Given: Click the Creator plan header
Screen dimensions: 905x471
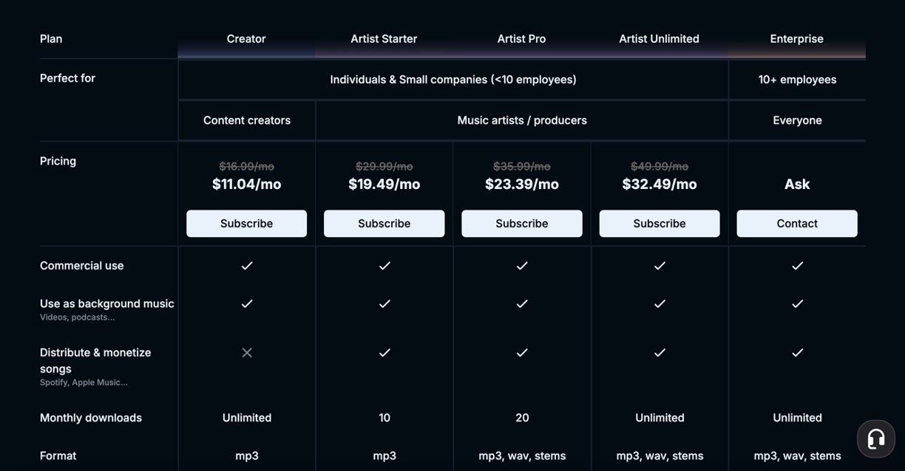Looking at the screenshot, I should point(246,39).
